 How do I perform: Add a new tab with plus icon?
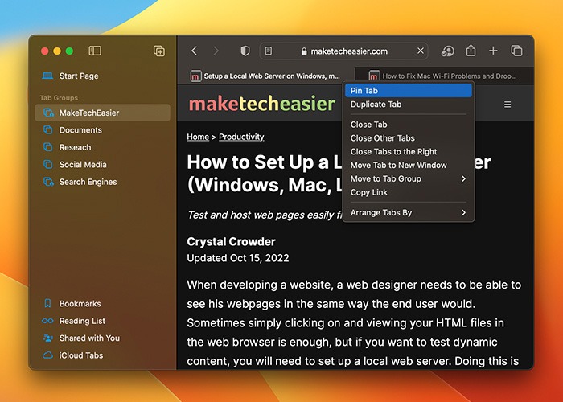pos(493,51)
